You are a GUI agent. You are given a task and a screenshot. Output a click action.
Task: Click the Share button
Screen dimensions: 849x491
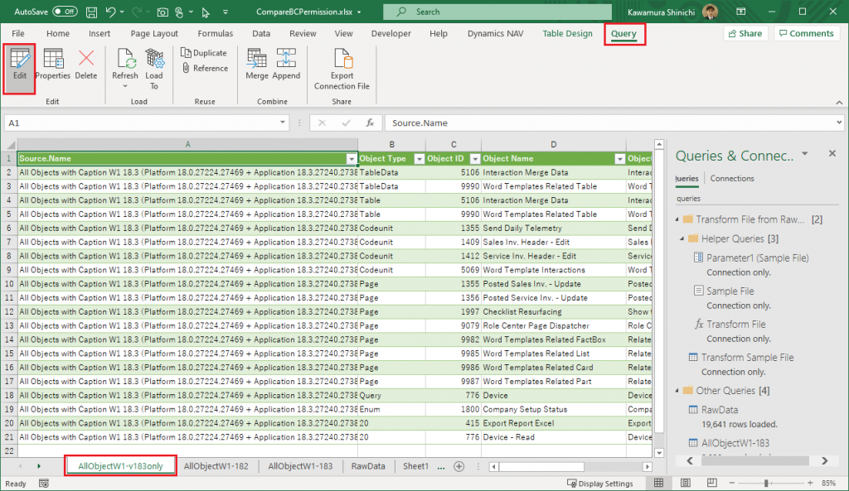point(745,33)
